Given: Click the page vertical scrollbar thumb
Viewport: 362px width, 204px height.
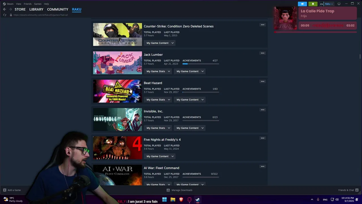Looking at the screenshot, I should click(360, 57).
